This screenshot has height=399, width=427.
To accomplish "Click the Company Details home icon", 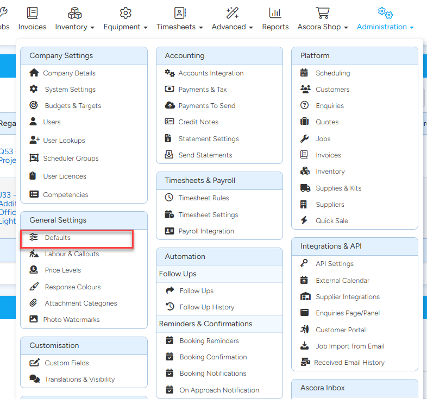I will pyautogui.click(x=34, y=73).
